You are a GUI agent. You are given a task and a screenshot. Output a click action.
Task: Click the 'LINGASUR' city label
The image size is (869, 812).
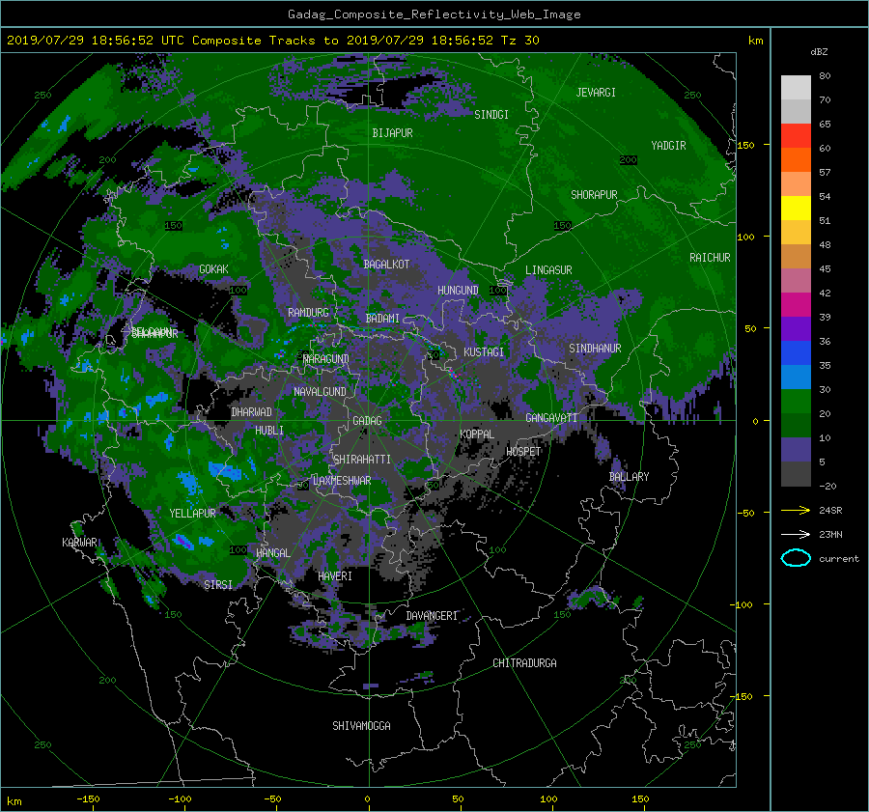[548, 270]
